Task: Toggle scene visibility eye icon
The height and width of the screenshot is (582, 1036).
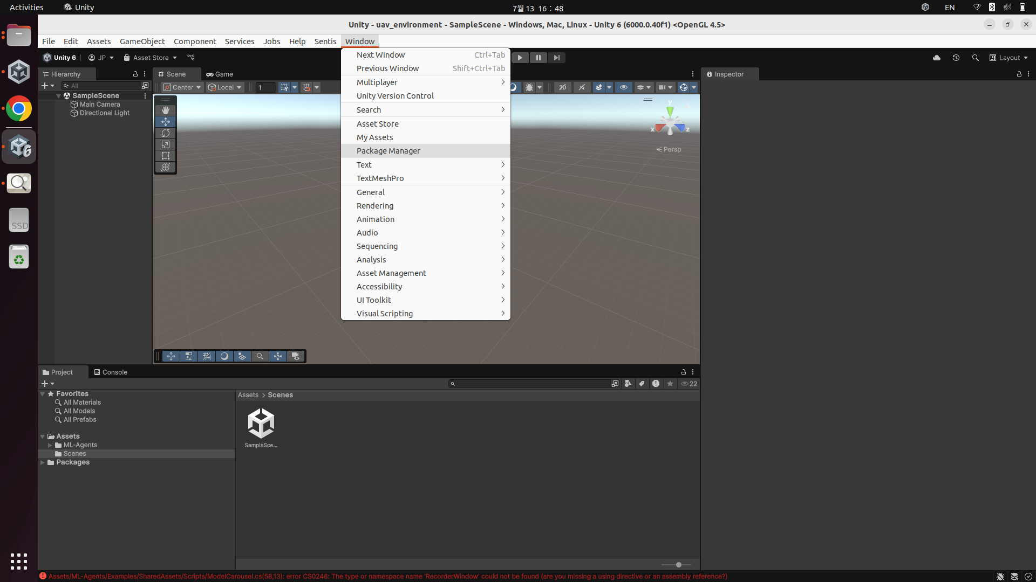Action: point(623,87)
